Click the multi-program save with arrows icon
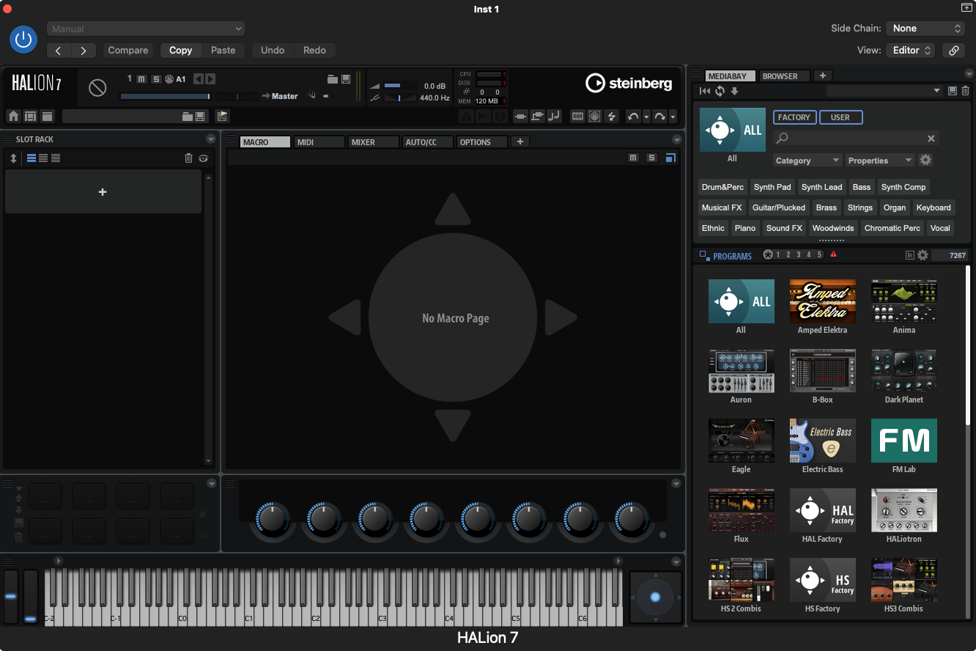The width and height of the screenshot is (976, 651). [x=222, y=116]
